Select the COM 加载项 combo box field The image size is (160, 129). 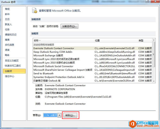(50, 115)
